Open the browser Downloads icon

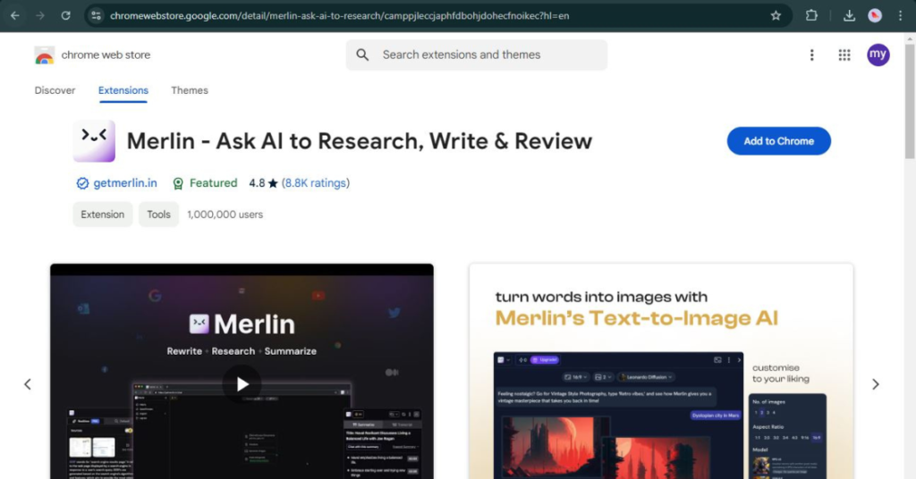click(x=849, y=16)
